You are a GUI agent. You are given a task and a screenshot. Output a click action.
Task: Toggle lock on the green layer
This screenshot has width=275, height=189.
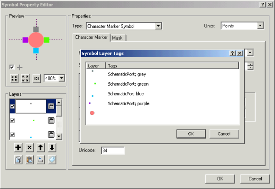point(51,120)
